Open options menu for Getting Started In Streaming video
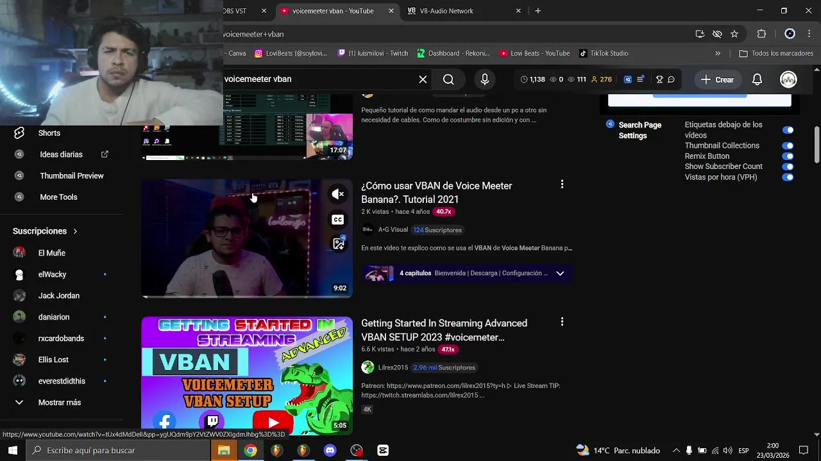The width and height of the screenshot is (821, 461). pyautogui.click(x=562, y=322)
